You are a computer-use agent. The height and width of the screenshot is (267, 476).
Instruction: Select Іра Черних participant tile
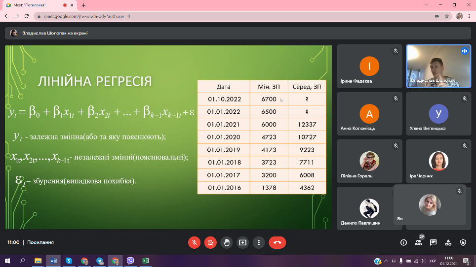pyautogui.click(x=438, y=162)
